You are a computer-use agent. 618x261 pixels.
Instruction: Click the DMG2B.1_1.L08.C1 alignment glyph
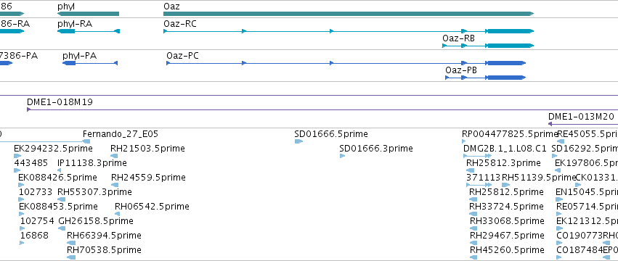point(477,156)
